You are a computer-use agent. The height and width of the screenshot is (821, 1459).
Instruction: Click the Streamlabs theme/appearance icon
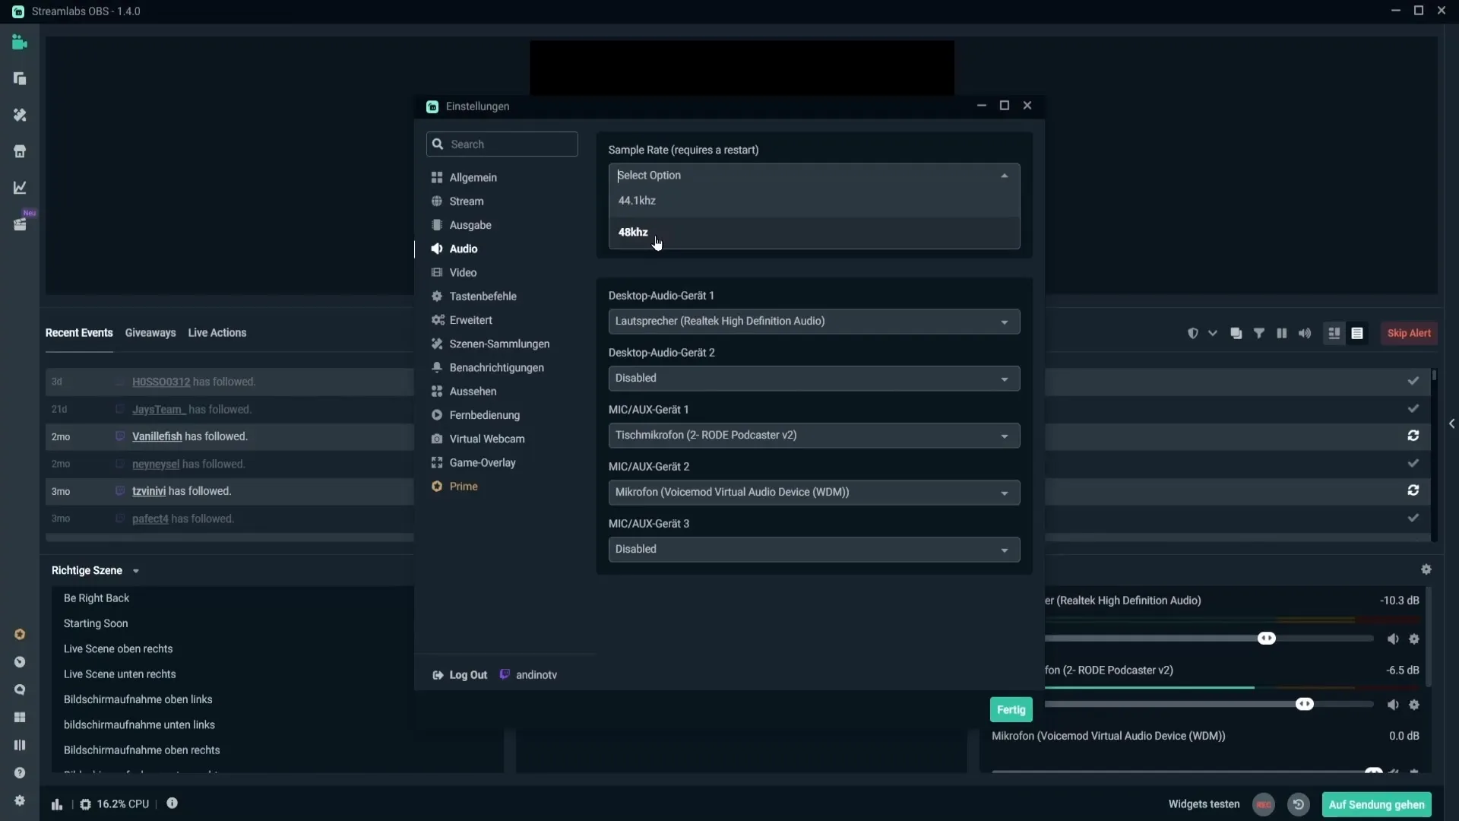click(19, 116)
